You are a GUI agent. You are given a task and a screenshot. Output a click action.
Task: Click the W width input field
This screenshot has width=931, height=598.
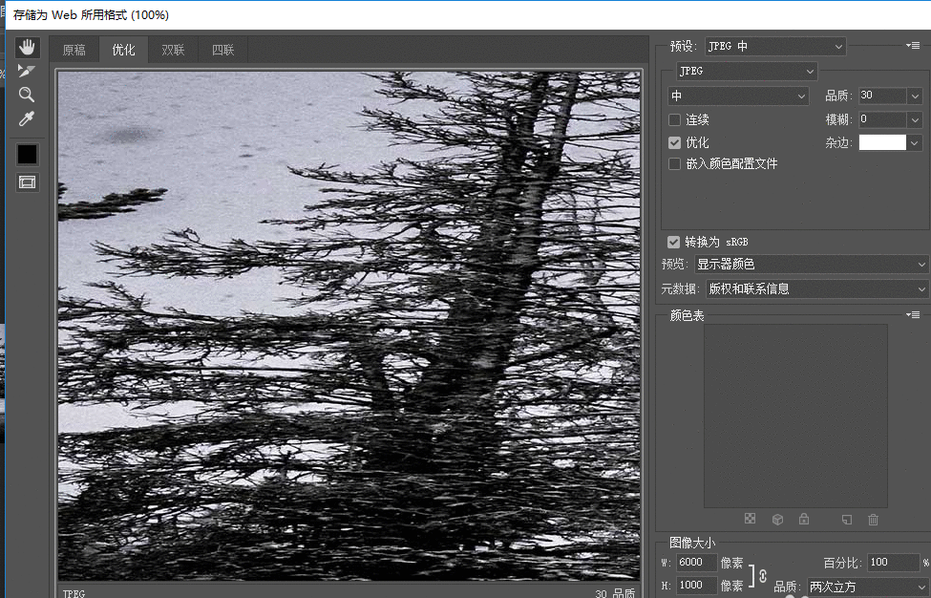click(696, 563)
